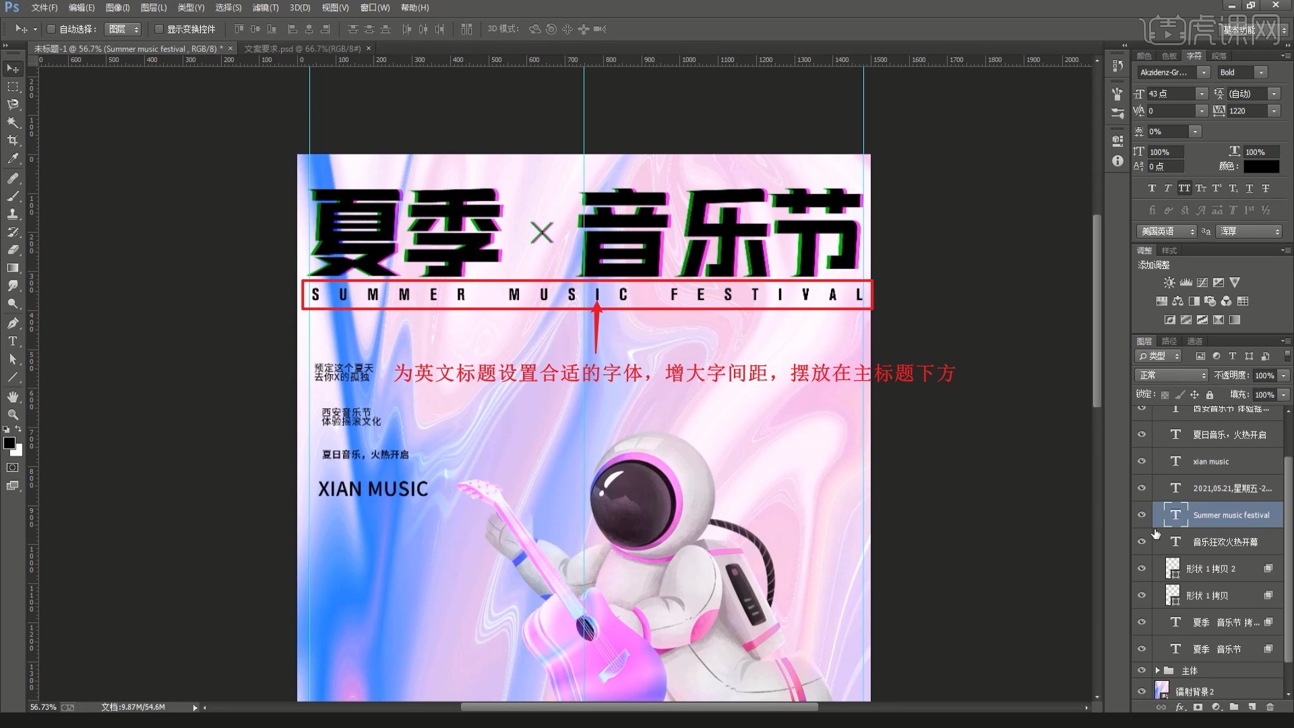Select the Magic Wand tool
The width and height of the screenshot is (1294, 728).
(13, 122)
